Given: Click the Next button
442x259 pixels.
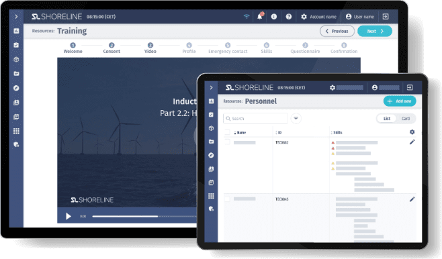Looking at the screenshot, I should (375, 32).
